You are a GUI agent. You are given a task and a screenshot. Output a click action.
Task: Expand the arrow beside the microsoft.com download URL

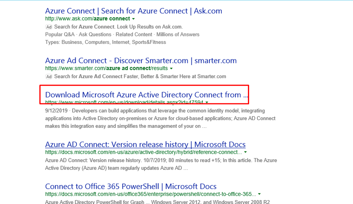point(207,102)
